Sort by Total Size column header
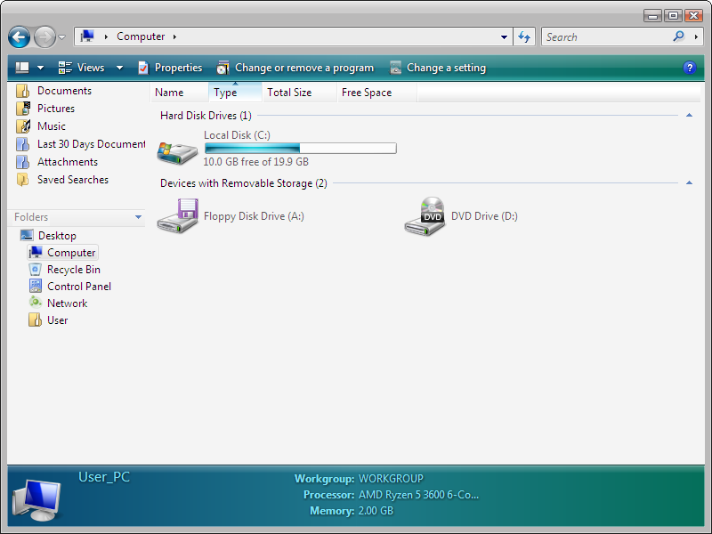The image size is (712, 534). [x=299, y=93]
